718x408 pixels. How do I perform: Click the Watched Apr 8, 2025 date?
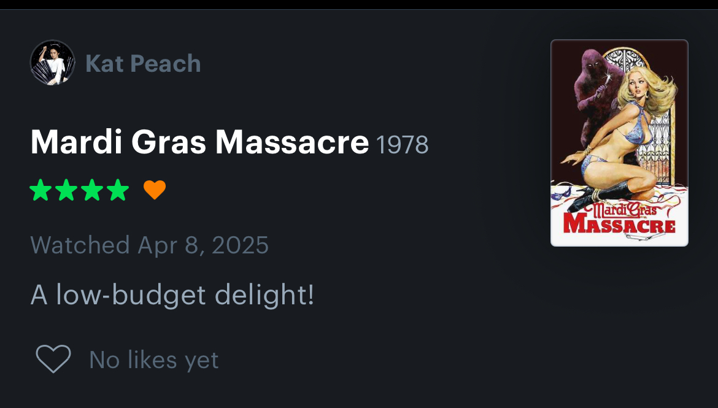tap(149, 245)
